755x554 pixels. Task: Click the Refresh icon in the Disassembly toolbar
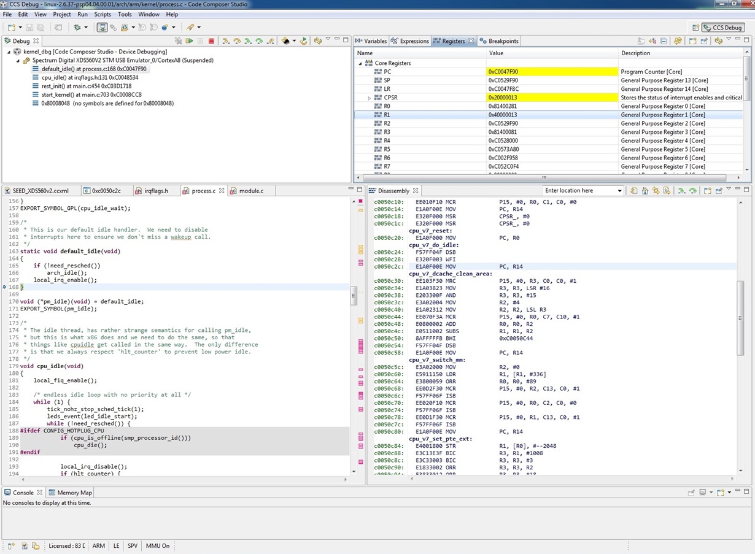point(633,191)
